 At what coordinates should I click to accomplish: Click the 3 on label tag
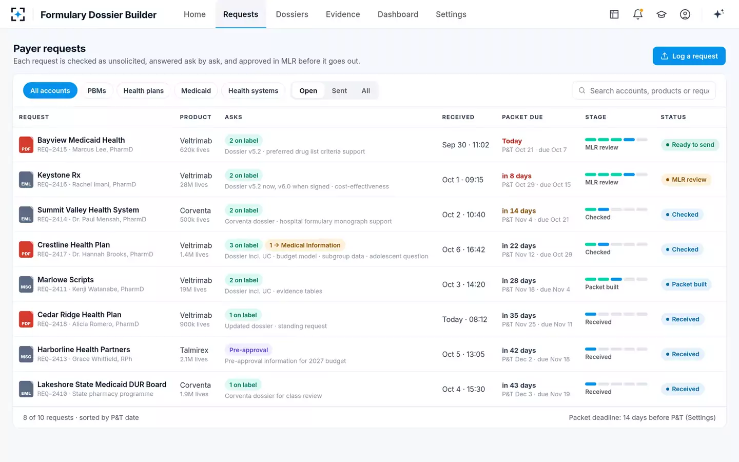point(244,245)
